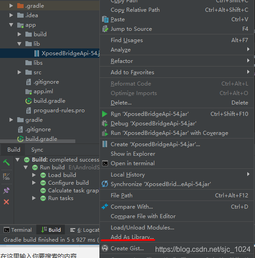
Task: Click the Run with Coverage icon
Action: (105, 133)
